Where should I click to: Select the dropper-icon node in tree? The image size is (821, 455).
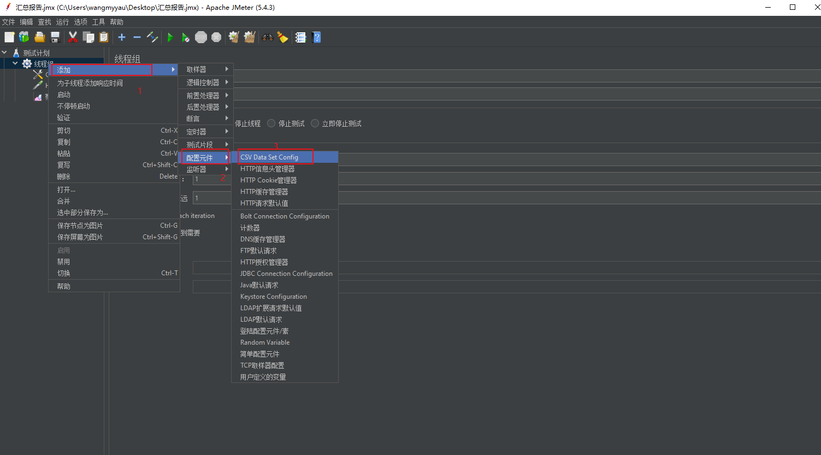[x=38, y=85]
